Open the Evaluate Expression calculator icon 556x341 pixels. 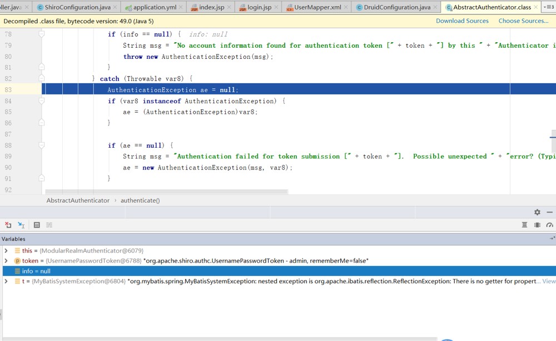[37, 225]
